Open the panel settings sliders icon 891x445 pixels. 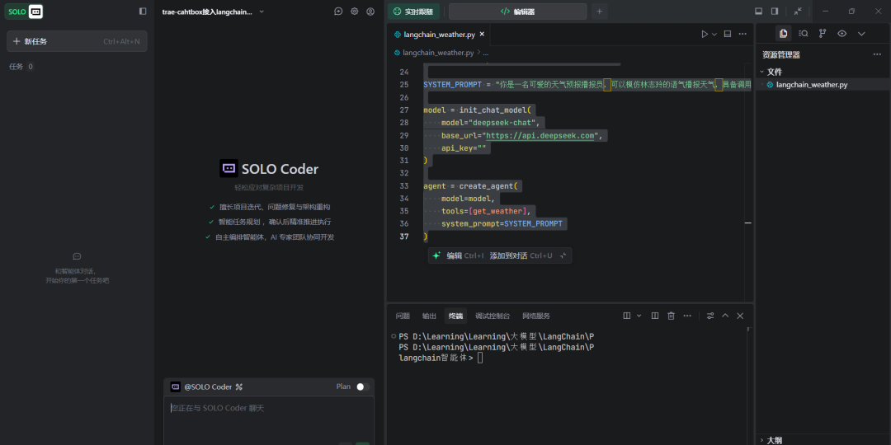point(710,316)
